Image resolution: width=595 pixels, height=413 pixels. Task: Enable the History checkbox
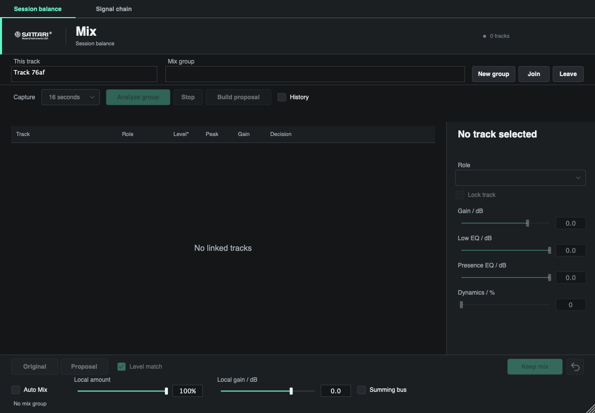pyautogui.click(x=281, y=97)
